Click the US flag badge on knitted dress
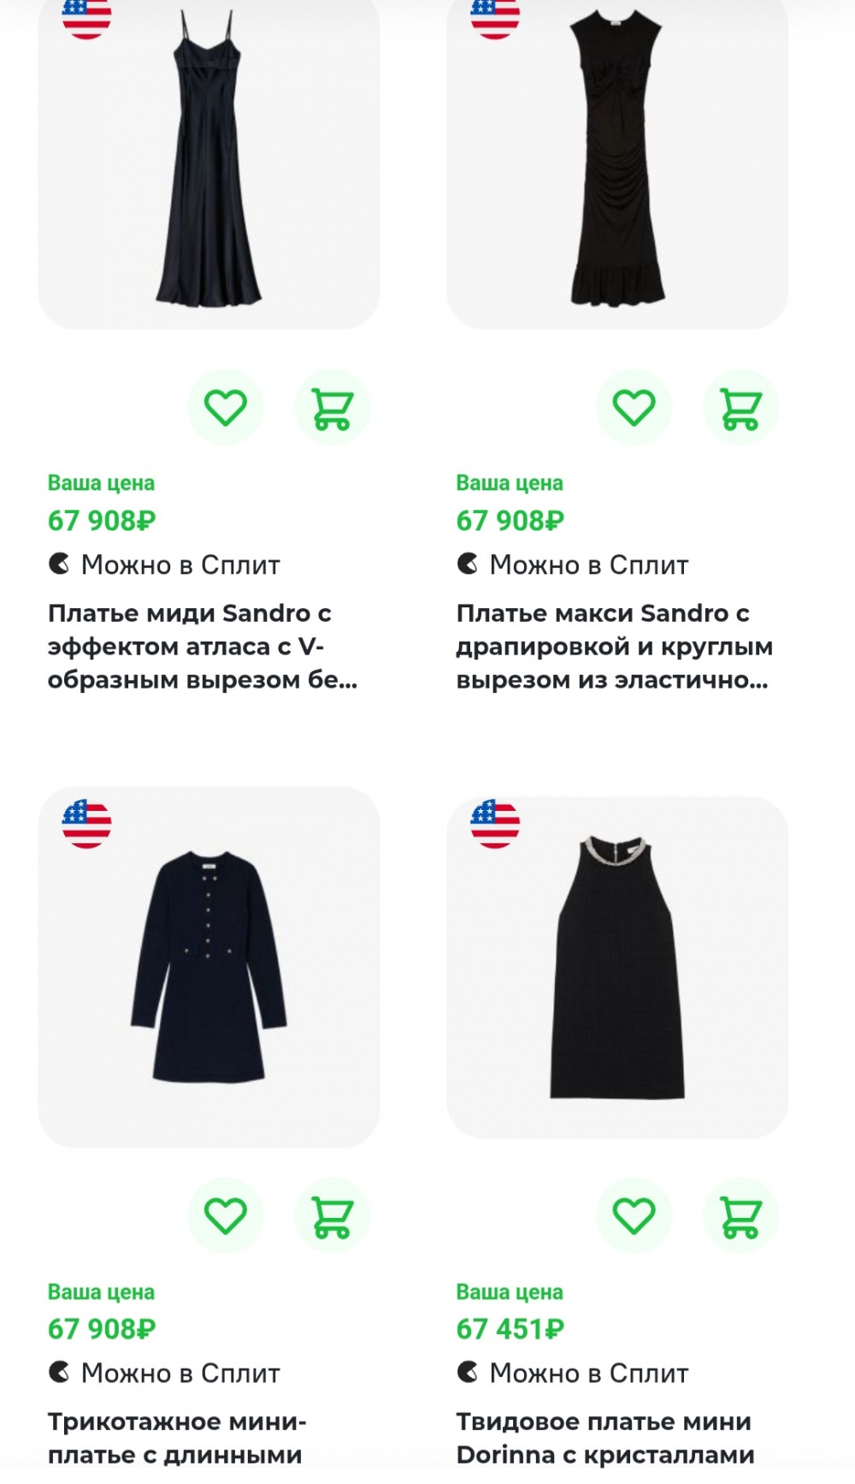The width and height of the screenshot is (855, 1484). [x=86, y=824]
